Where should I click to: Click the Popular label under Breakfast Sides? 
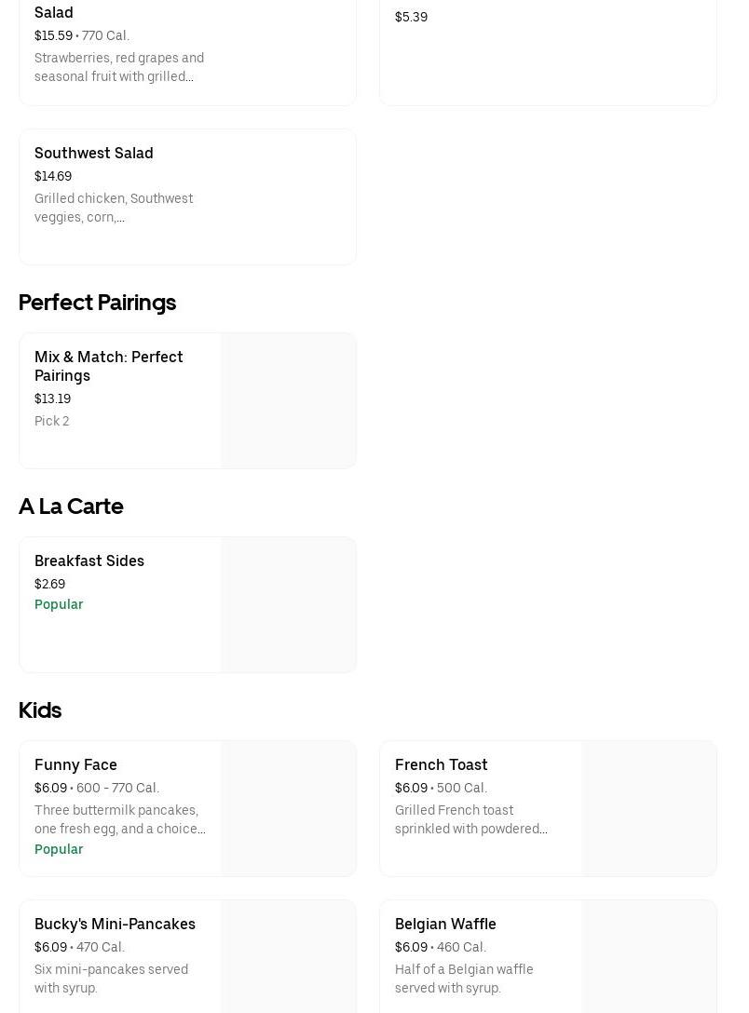pos(59,604)
